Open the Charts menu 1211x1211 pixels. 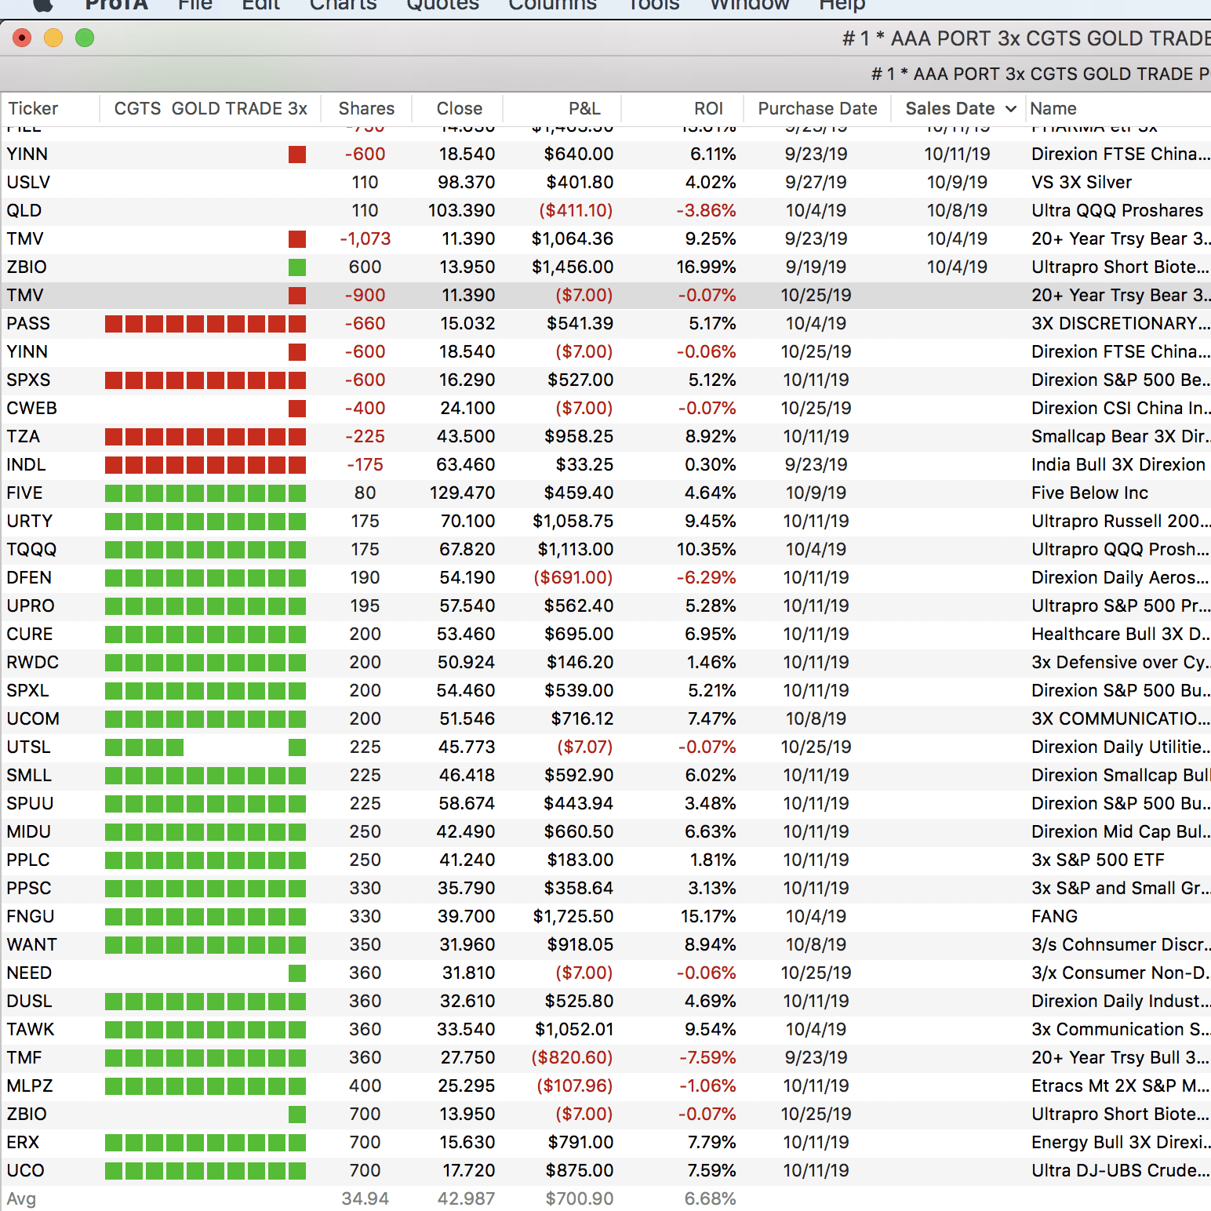click(343, 5)
